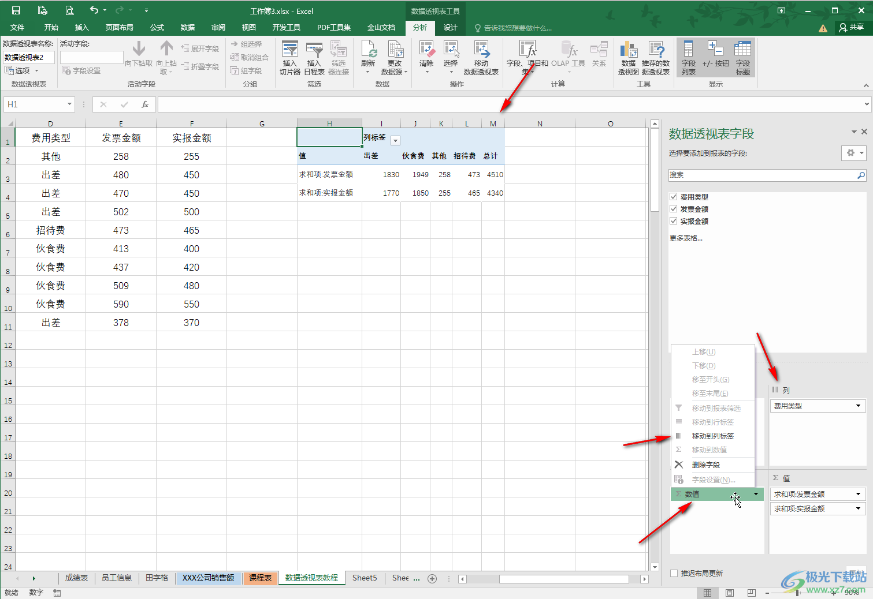Switch to normal view in status bar
The image size is (873, 599).
pyautogui.click(x=707, y=593)
